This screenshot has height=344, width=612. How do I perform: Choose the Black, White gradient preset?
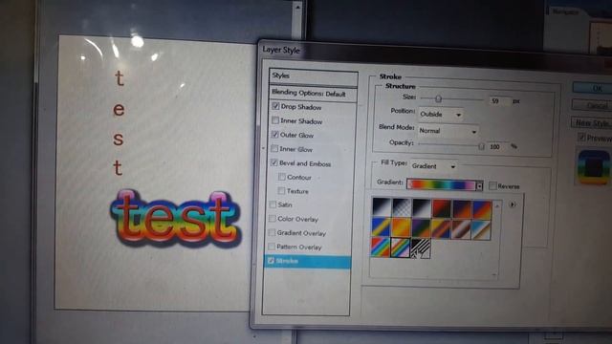click(x=422, y=208)
